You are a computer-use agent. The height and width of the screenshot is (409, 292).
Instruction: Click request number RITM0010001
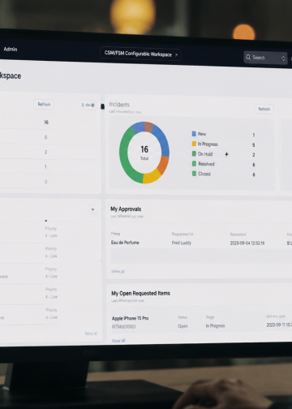tap(124, 326)
